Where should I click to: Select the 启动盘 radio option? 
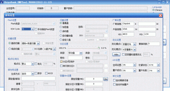(61, 31)
